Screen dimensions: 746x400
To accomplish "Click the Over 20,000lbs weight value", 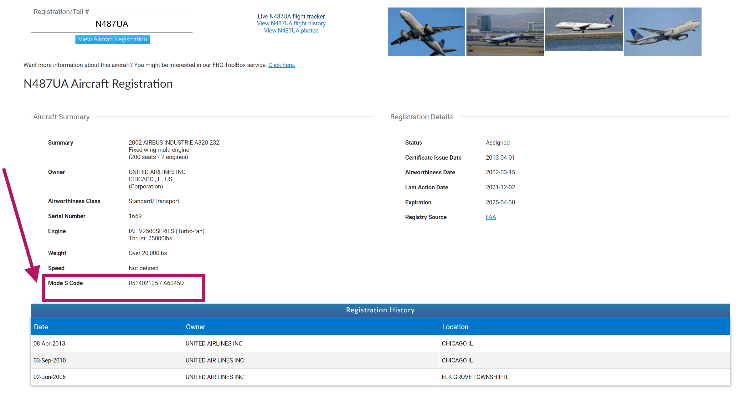I will (x=148, y=253).
